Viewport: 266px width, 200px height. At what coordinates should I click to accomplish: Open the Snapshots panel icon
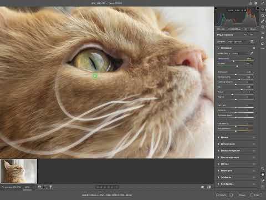pos(263,38)
